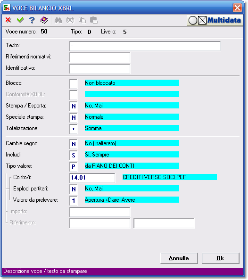Click the Ok button
Screen dimensions: 248x280
coord(221,258)
